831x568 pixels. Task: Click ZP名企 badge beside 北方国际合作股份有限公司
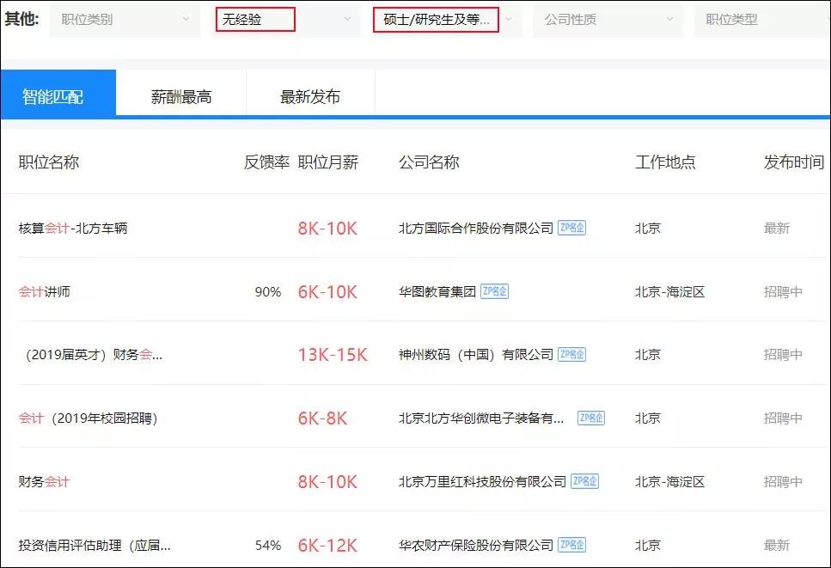pyautogui.click(x=571, y=228)
